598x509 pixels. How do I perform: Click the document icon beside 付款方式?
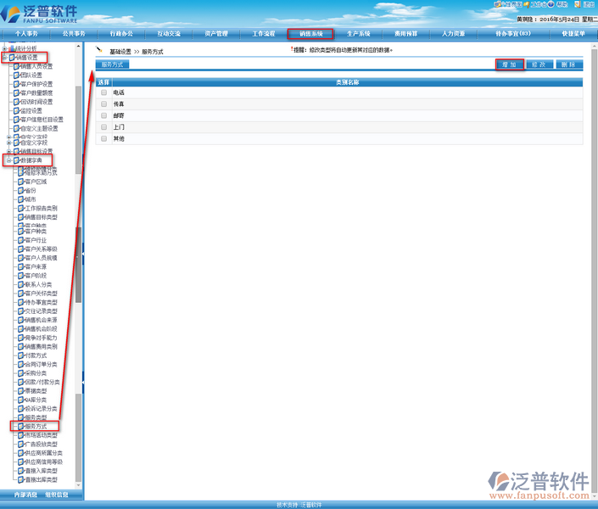point(21,355)
